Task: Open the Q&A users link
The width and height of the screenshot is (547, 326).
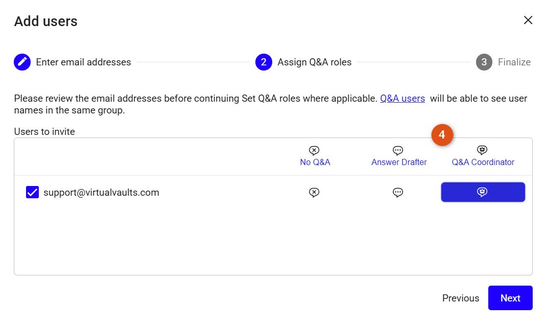Action: coord(402,99)
